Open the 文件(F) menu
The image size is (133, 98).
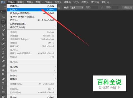coord(11,2)
